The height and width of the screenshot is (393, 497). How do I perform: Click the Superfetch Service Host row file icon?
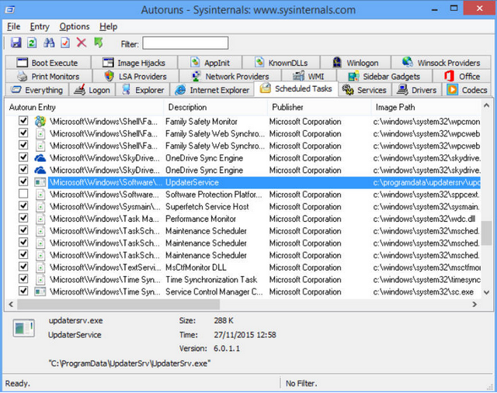[40, 207]
